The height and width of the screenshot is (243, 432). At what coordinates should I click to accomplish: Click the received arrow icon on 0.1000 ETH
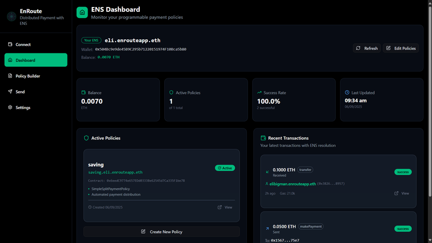[x=267, y=172]
